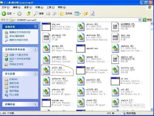
Task: Select the alrsvc.dll file icon
Action: click(x=81, y=27)
